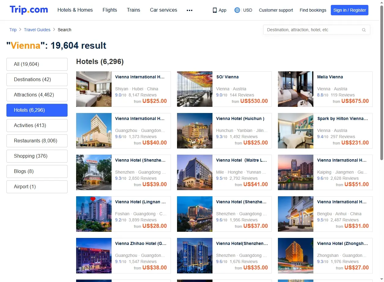Open SO/ Vienna hotel photo
Image resolution: width=384 pixels, height=282 pixels.
click(x=195, y=89)
